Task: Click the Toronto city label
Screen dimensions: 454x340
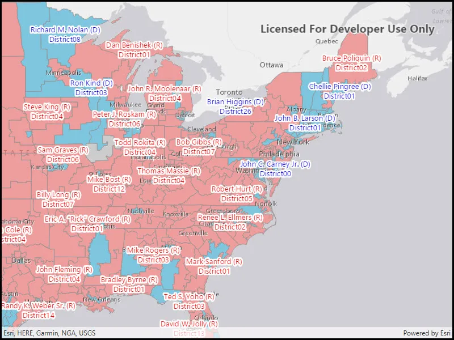Action: tap(229, 92)
